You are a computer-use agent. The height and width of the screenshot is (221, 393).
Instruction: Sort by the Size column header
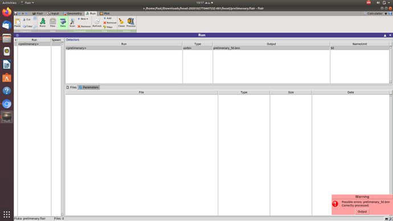[x=290, y=92]
